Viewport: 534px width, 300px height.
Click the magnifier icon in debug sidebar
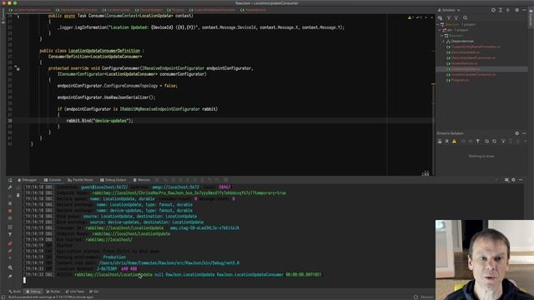(x=10, y=268)
